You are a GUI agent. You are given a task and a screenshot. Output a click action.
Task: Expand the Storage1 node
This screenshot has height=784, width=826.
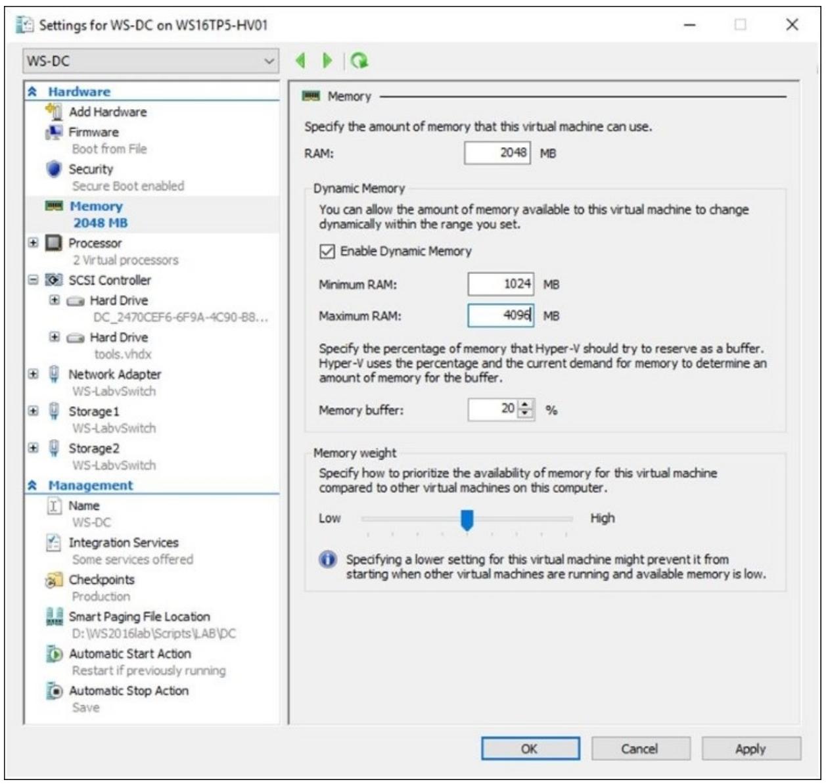(x=33, y=411)
